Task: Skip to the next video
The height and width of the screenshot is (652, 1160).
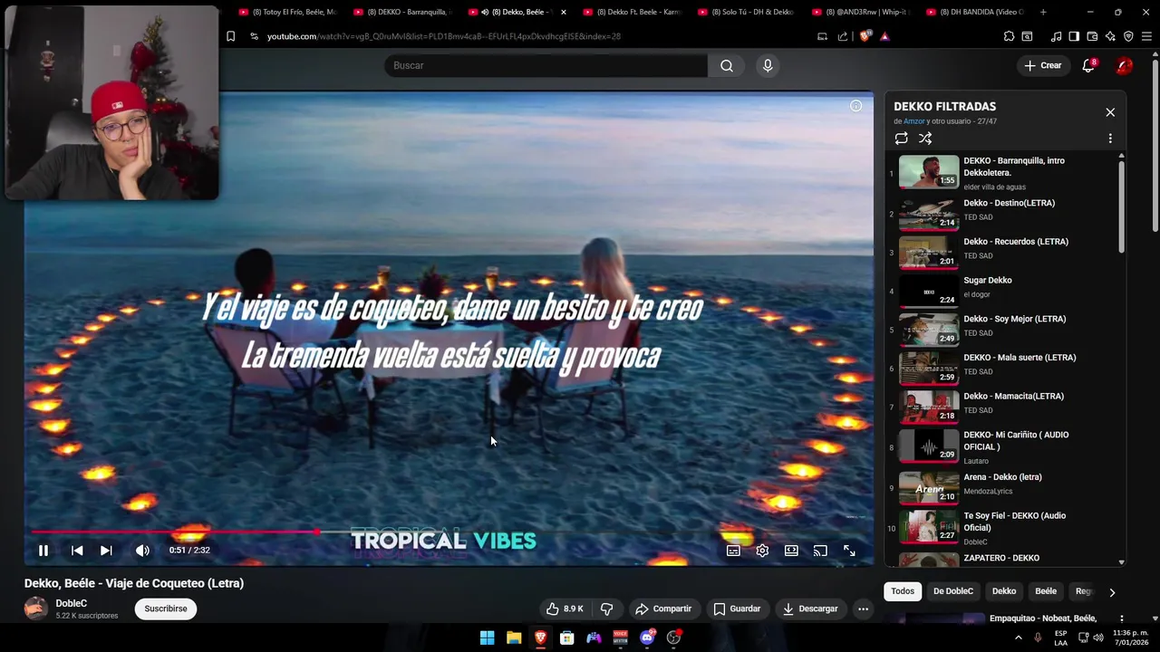Action: [106, 551]
